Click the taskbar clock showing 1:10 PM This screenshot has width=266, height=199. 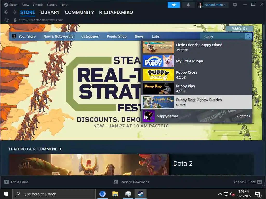pyautogui.click(x=244, y=194)
